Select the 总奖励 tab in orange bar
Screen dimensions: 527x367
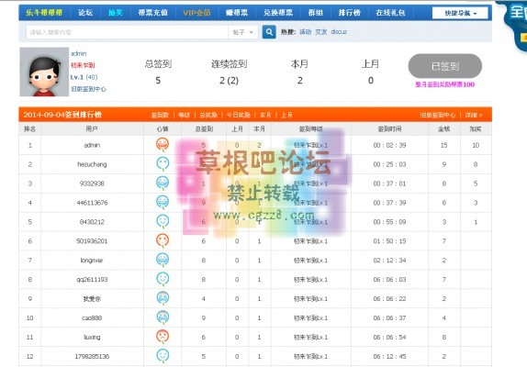tap(208, 115)
